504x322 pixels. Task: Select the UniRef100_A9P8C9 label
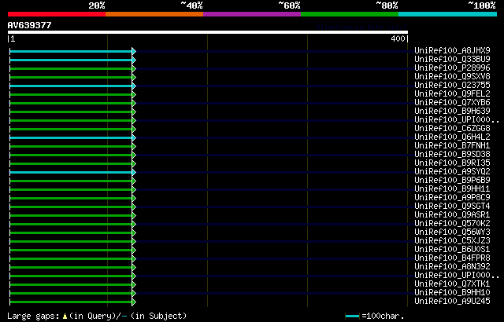coord(452,198)
